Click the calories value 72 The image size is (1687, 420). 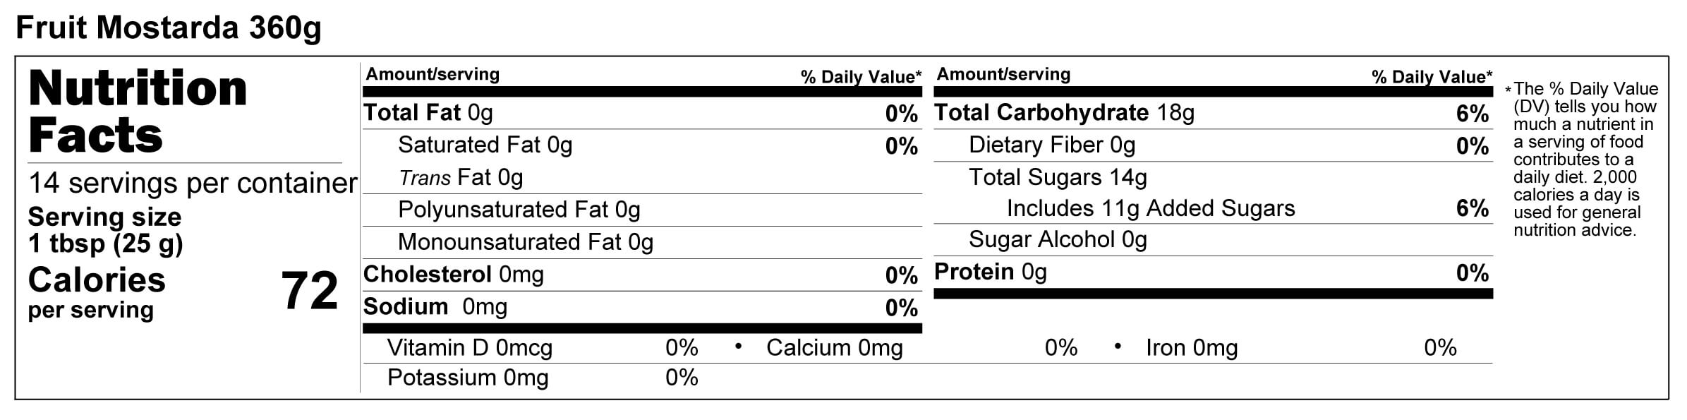[x=309, y=291]
